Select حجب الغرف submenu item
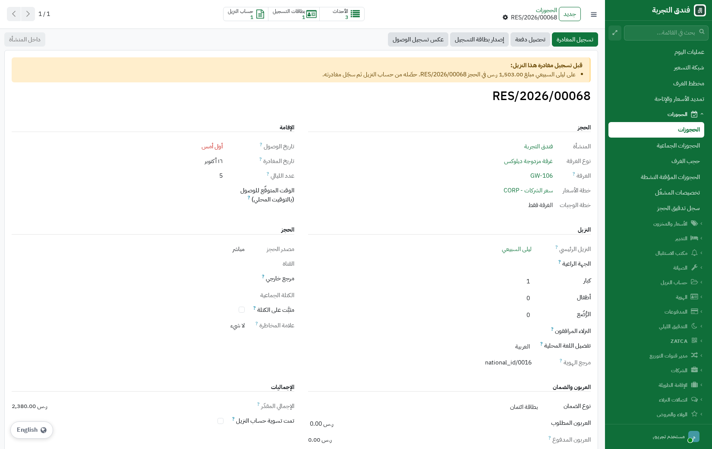Image resolution: width=712 pixels, height=449 pixels. click(656, 161)
